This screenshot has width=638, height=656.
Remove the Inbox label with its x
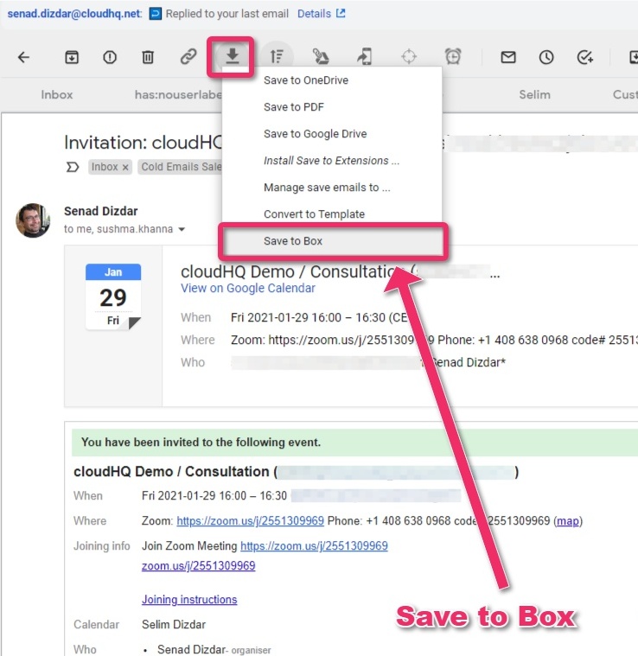pyautogui.click(x=124, y=167)
